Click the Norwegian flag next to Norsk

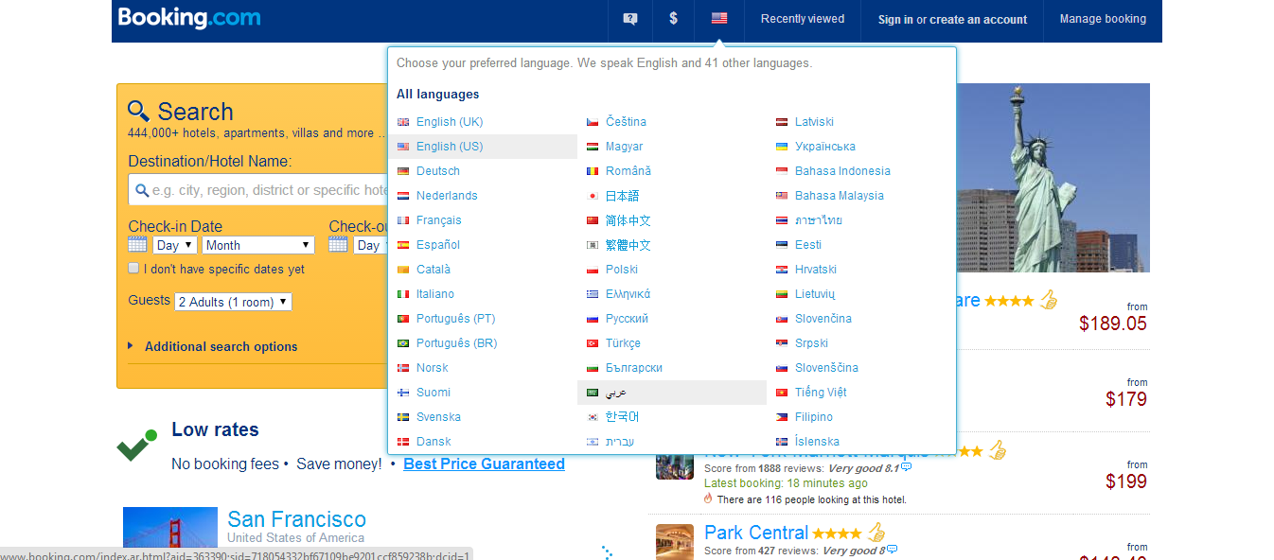coord(403,368)
